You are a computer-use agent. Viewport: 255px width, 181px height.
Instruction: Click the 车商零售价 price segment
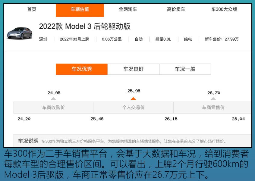tap(213, 108)
